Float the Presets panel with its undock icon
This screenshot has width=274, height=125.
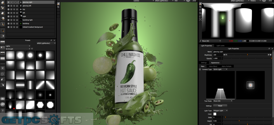pos(51,40)
